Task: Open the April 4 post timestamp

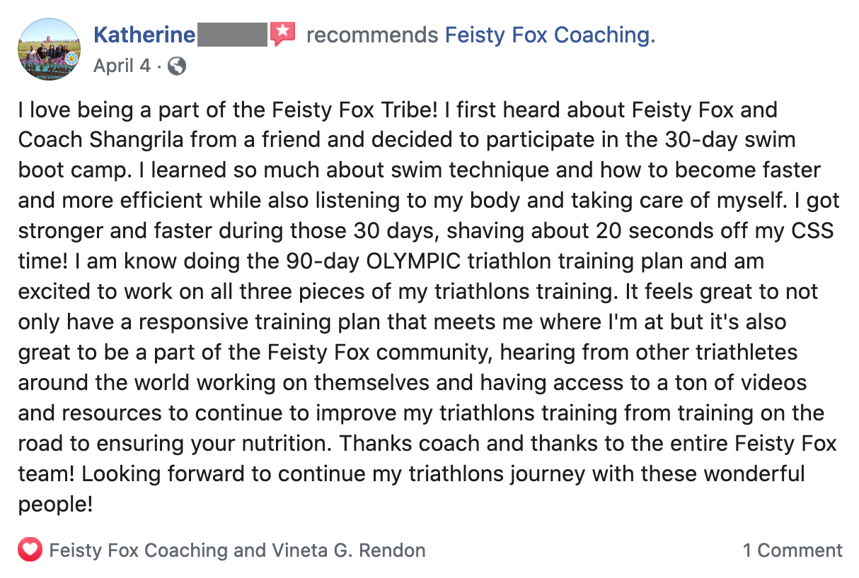Action: click(122, 66)
